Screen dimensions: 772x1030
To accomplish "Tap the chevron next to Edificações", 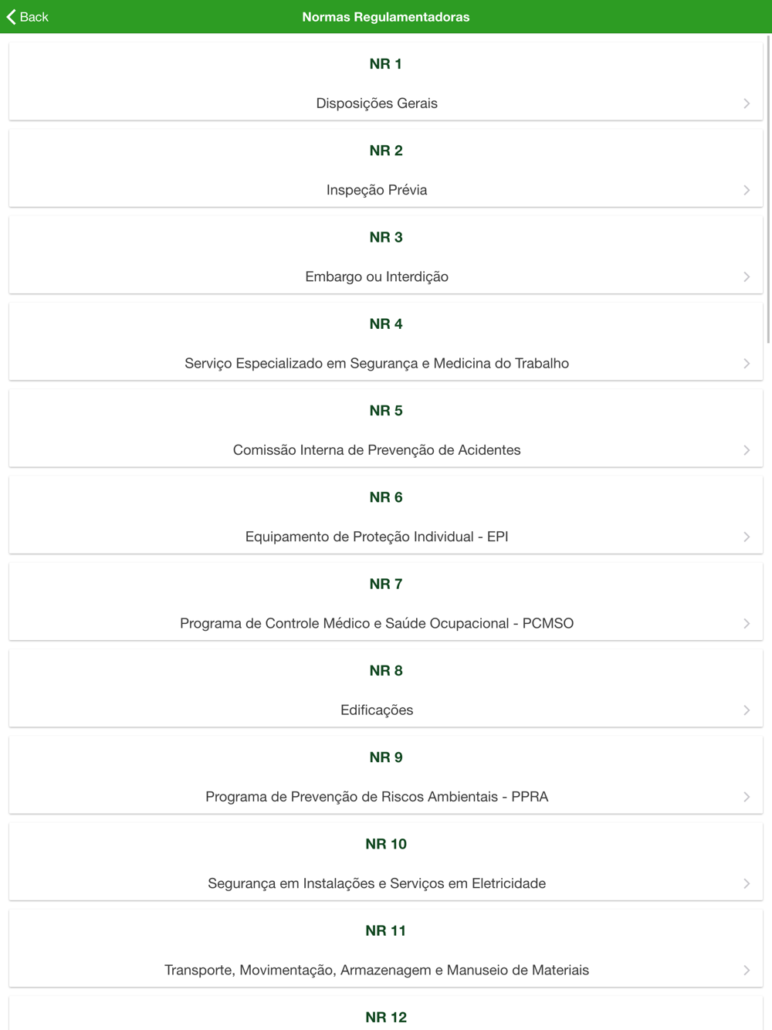I will pyautogui.click(x=747, y=710).
